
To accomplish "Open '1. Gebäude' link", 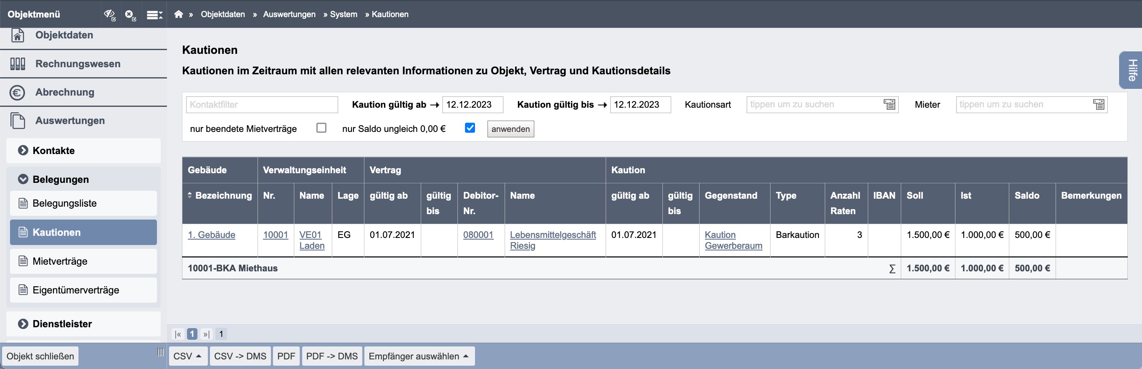I will 212,235.
